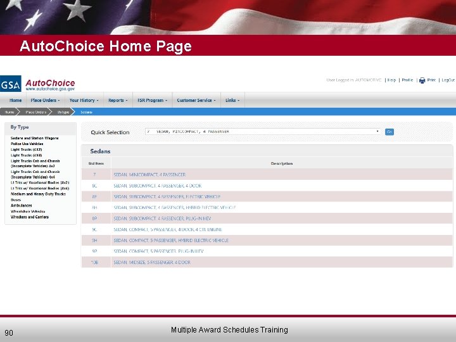
Task: Expand the Reports menu
Action: (x=118, y=100)
